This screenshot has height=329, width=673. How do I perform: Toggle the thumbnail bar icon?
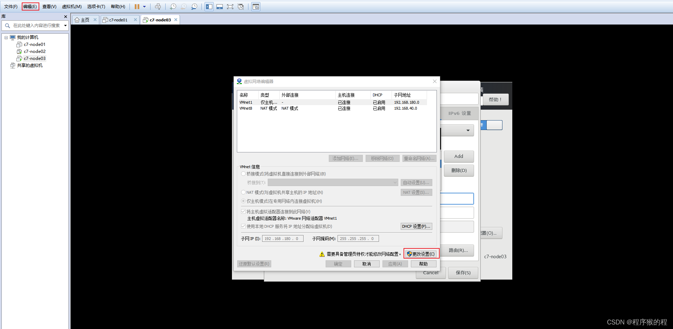[220, 7]
